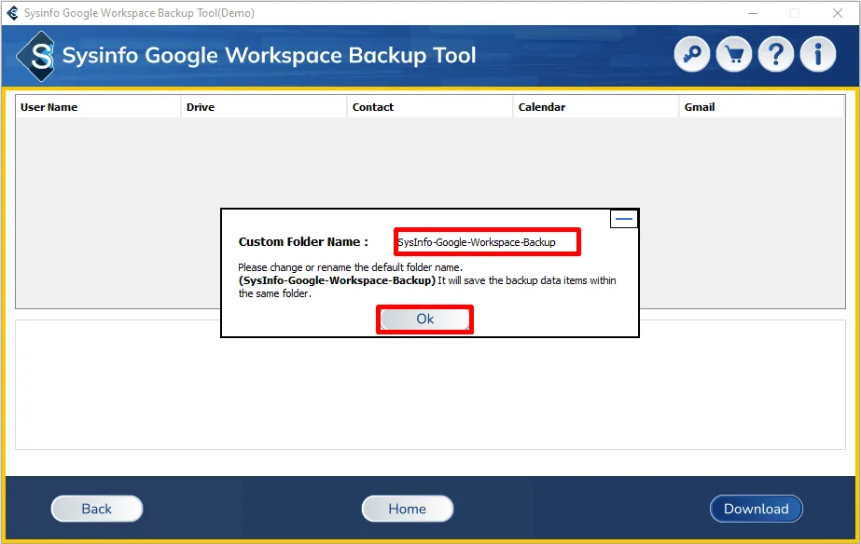The image size is (861, 544).
Task: Minimize the Custom Folder Name dialog
Action: tap(624, 219)
